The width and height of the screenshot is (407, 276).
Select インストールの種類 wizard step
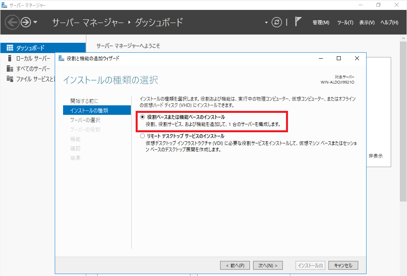pos(97,110)
